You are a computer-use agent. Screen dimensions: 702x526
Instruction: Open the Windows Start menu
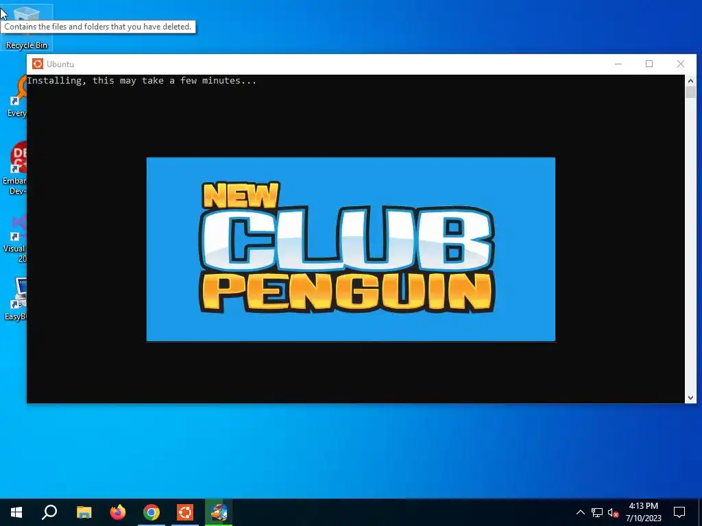16,512
